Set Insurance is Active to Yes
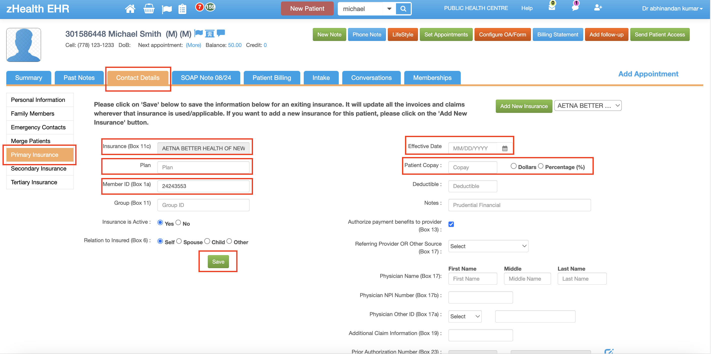Viewport: 711px width, 354px height. pyautogui.click(x=160, y=222)
